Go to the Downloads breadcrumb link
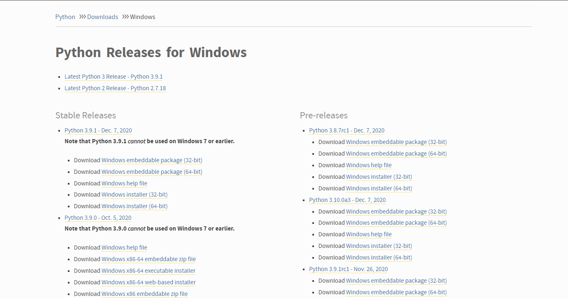568x298 pixels. tap(103, 17)
